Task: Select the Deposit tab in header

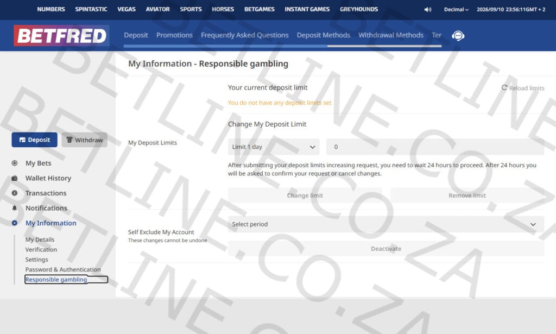Action: [x=136, y=35]
